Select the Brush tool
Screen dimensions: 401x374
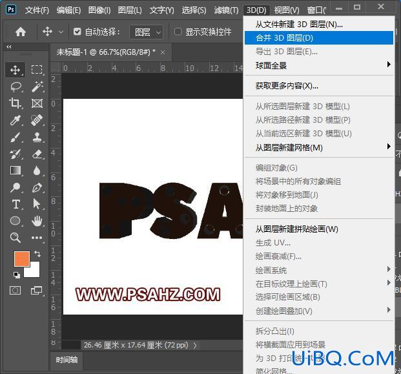[x=15, y=137]
